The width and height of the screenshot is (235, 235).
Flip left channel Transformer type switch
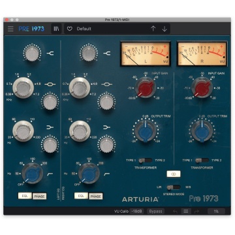[x=146, y=161]
